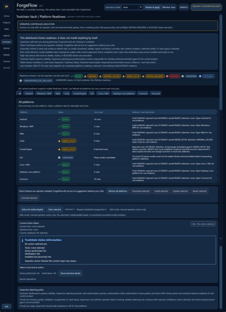
Task: Click the checkmark icon in the Common row
Action: tap(59, 179)
